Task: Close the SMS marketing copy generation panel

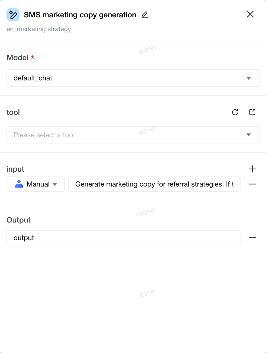Action: point(250,14)
